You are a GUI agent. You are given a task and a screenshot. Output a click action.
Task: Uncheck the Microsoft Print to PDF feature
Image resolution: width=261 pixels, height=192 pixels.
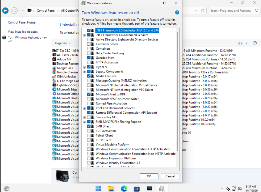(89, 95)
